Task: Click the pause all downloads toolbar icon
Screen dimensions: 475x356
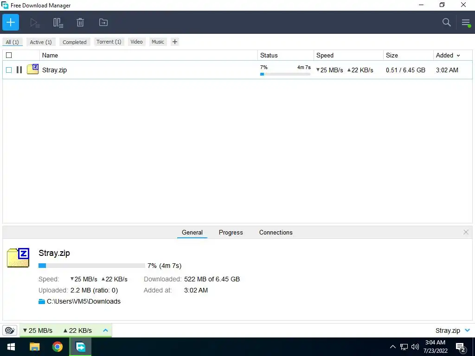Action: pos(58,23)
